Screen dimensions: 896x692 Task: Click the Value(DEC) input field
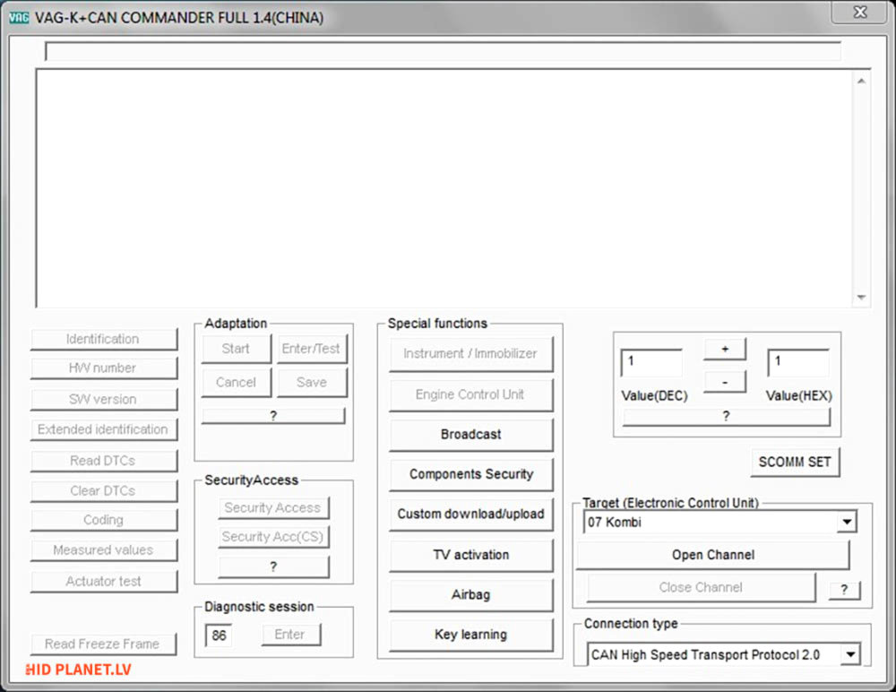coord(650,363)
